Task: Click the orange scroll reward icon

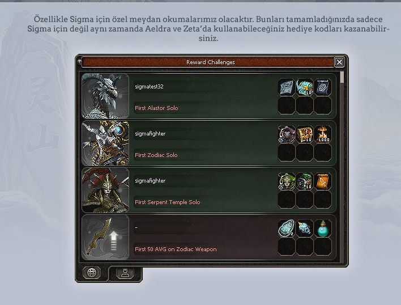Action: point(323,181)
